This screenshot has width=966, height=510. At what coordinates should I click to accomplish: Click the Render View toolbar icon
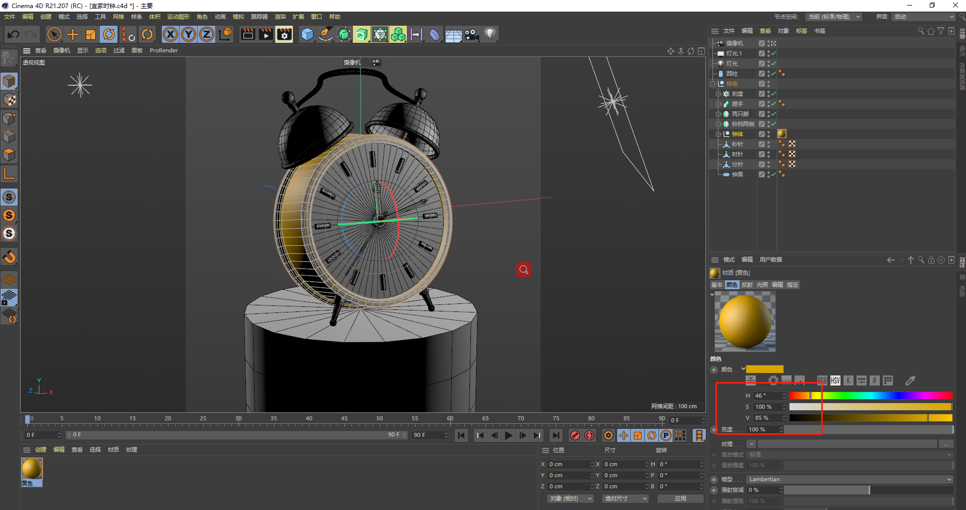click(247, 34)
